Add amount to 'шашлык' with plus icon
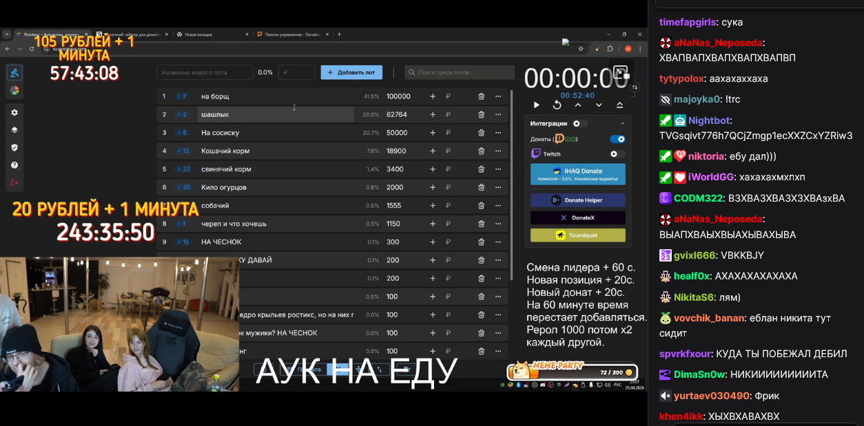This screenshot has width=864, height=426. coord(433,114)
